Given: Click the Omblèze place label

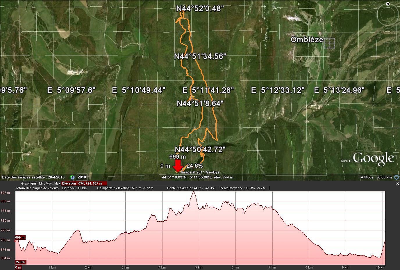Looking at the screenshot, I should (x=307, y=40).
